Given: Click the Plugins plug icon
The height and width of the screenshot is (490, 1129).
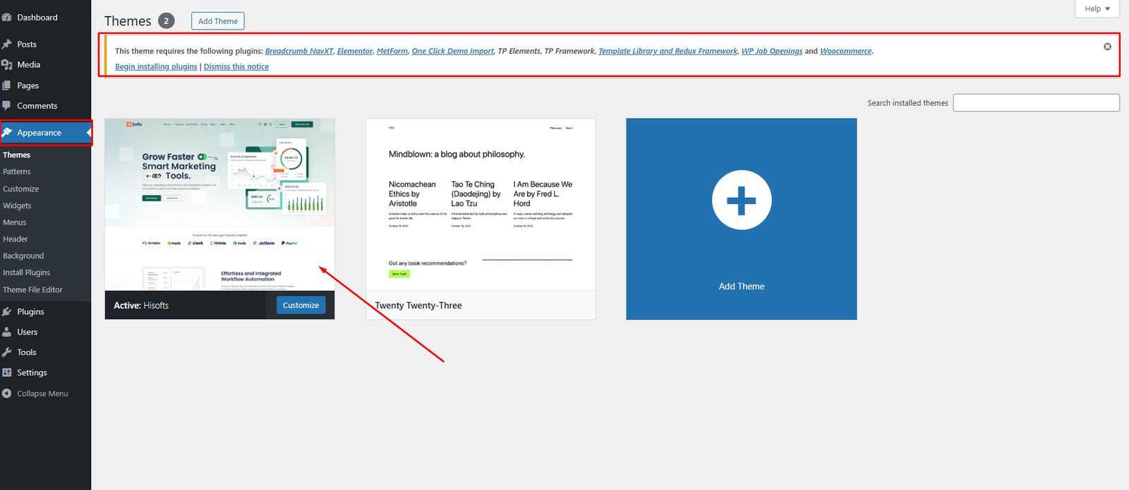Looking at the screenshot, I should click(7, 311).
